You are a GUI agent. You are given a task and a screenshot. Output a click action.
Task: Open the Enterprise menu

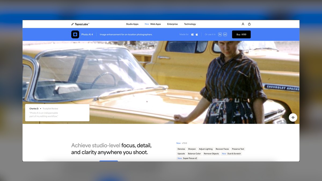[x=172, y=24]
